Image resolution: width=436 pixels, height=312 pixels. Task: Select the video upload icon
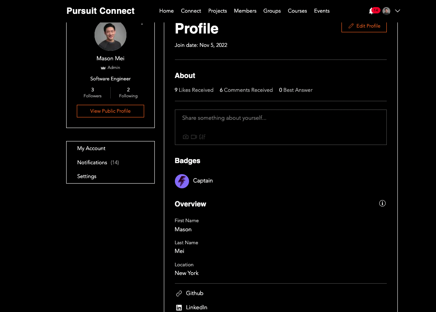tap(193, 137)
